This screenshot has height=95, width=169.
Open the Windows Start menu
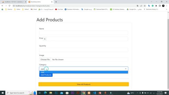pos(3,93)
